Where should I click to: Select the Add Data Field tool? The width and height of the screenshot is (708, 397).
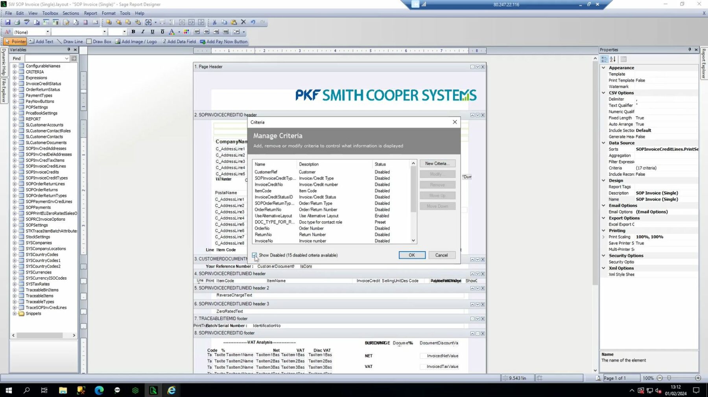point(179,41)
